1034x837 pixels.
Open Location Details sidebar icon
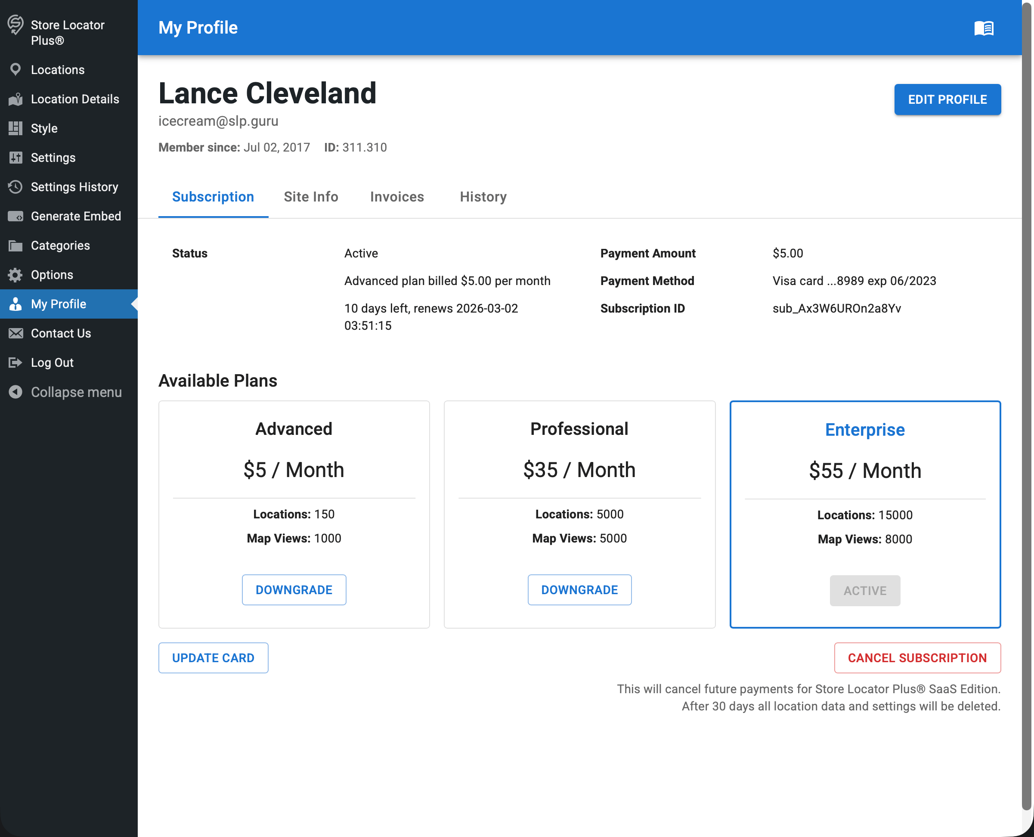click(x=15, y=99)
